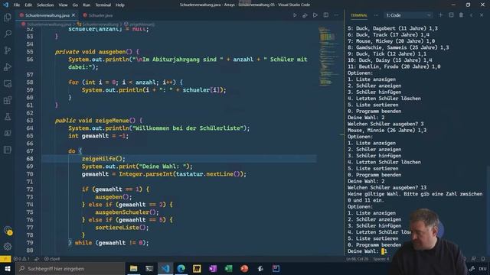The image size is (490, 275).
Task: Open the Selection menu
Action: tap(45, 5)
